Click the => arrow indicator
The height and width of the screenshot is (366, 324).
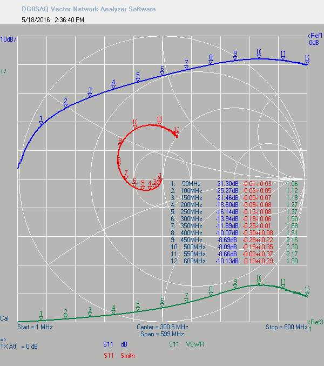tap(3, 340)
